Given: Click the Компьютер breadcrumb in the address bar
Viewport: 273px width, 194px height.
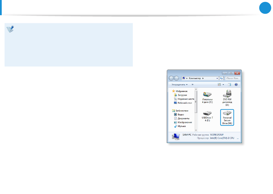Looking at the screenshot, I should pos(195,78).
